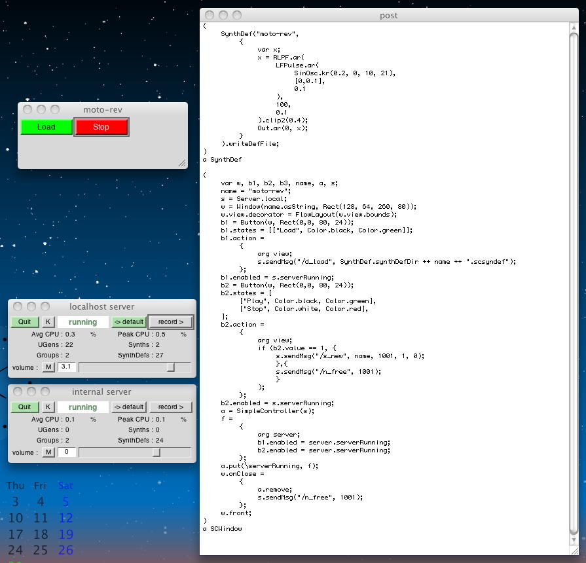586x563 pixels.
Task: Make internal server the default
Action: pyautogui.click(x=128, y=407)
